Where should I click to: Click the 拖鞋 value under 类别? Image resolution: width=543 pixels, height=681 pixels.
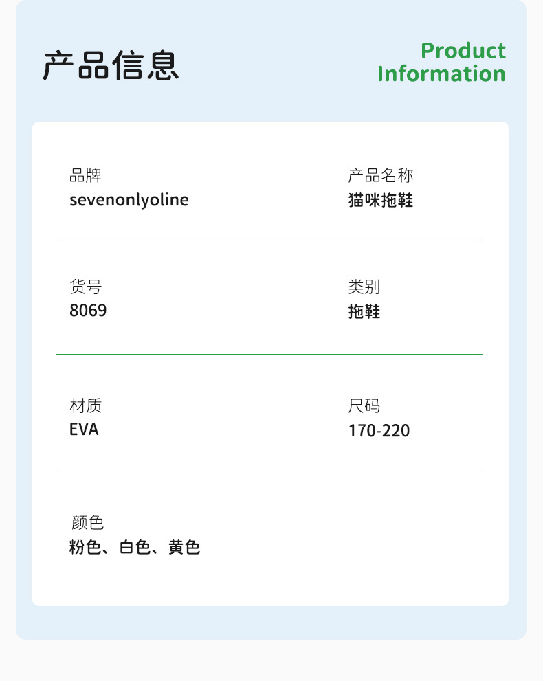(364, 312)
